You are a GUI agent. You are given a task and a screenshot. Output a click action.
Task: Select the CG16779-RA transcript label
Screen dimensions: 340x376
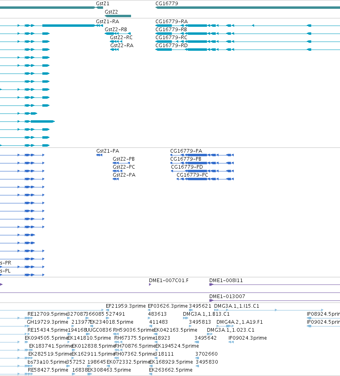point(171,21)
